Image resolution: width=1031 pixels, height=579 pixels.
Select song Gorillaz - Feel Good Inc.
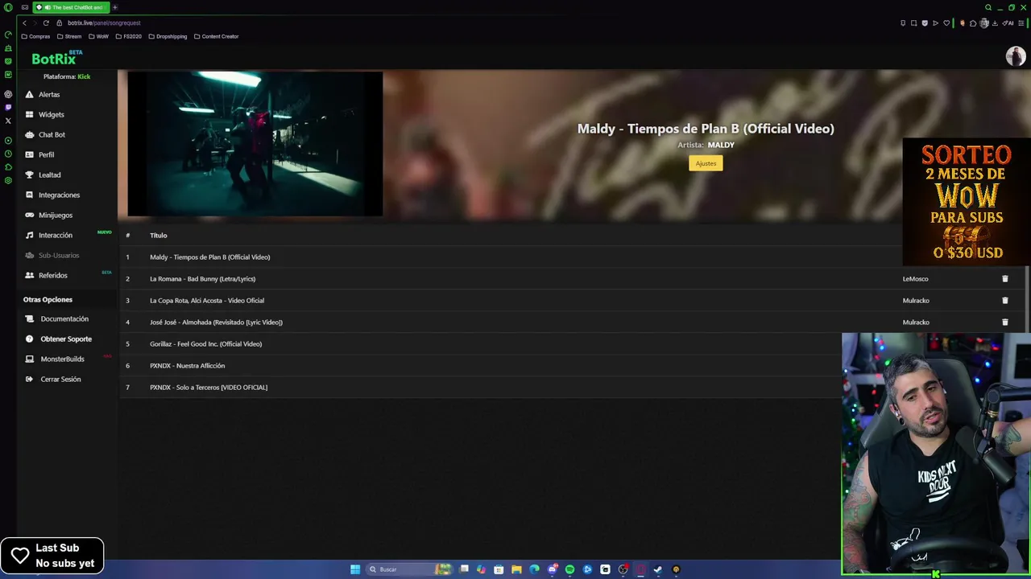click(205, 344)
